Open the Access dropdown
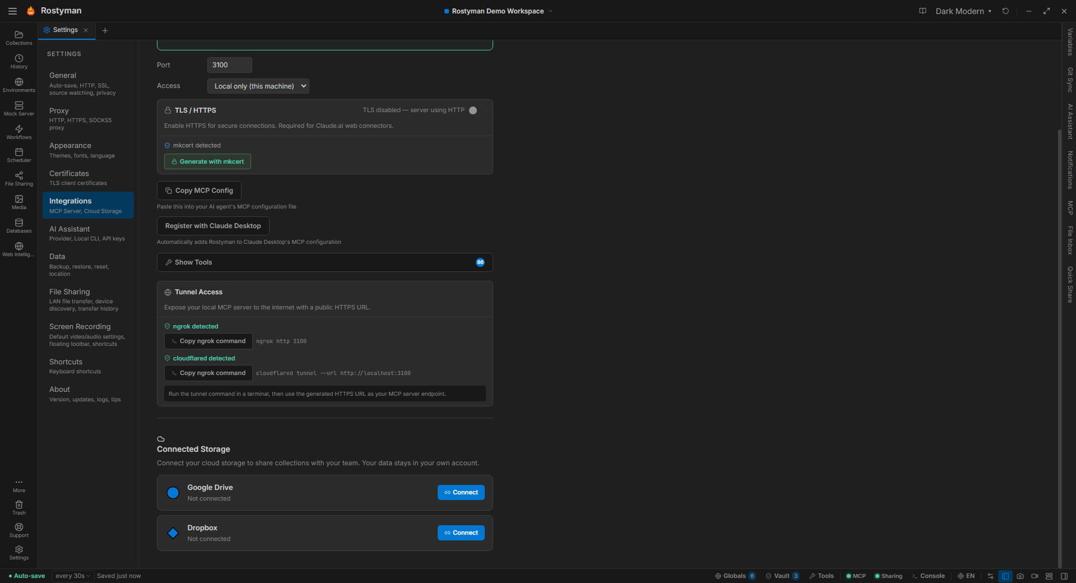The width and height of the screenshot is (1076, 583). (x=258, y=86)
